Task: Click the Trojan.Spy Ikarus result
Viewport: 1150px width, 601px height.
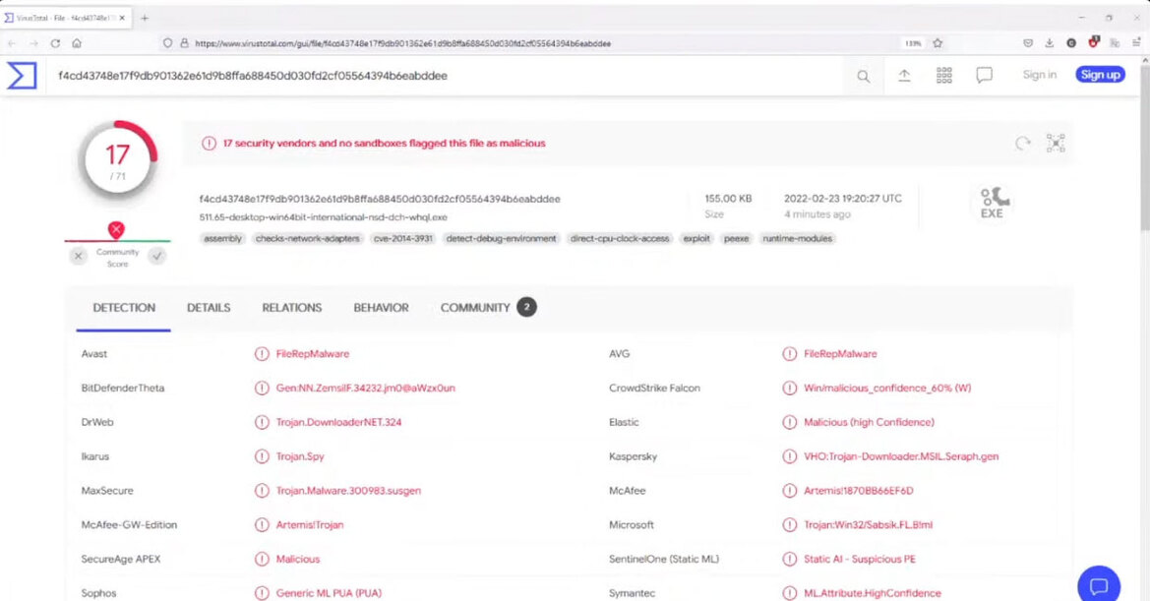Action: click(300, 456)
